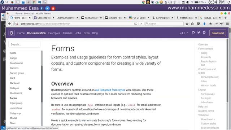The width and height of the screenshot is (231, 130).
Task: Close the Font Awesome tab
Action: point(101,18)
